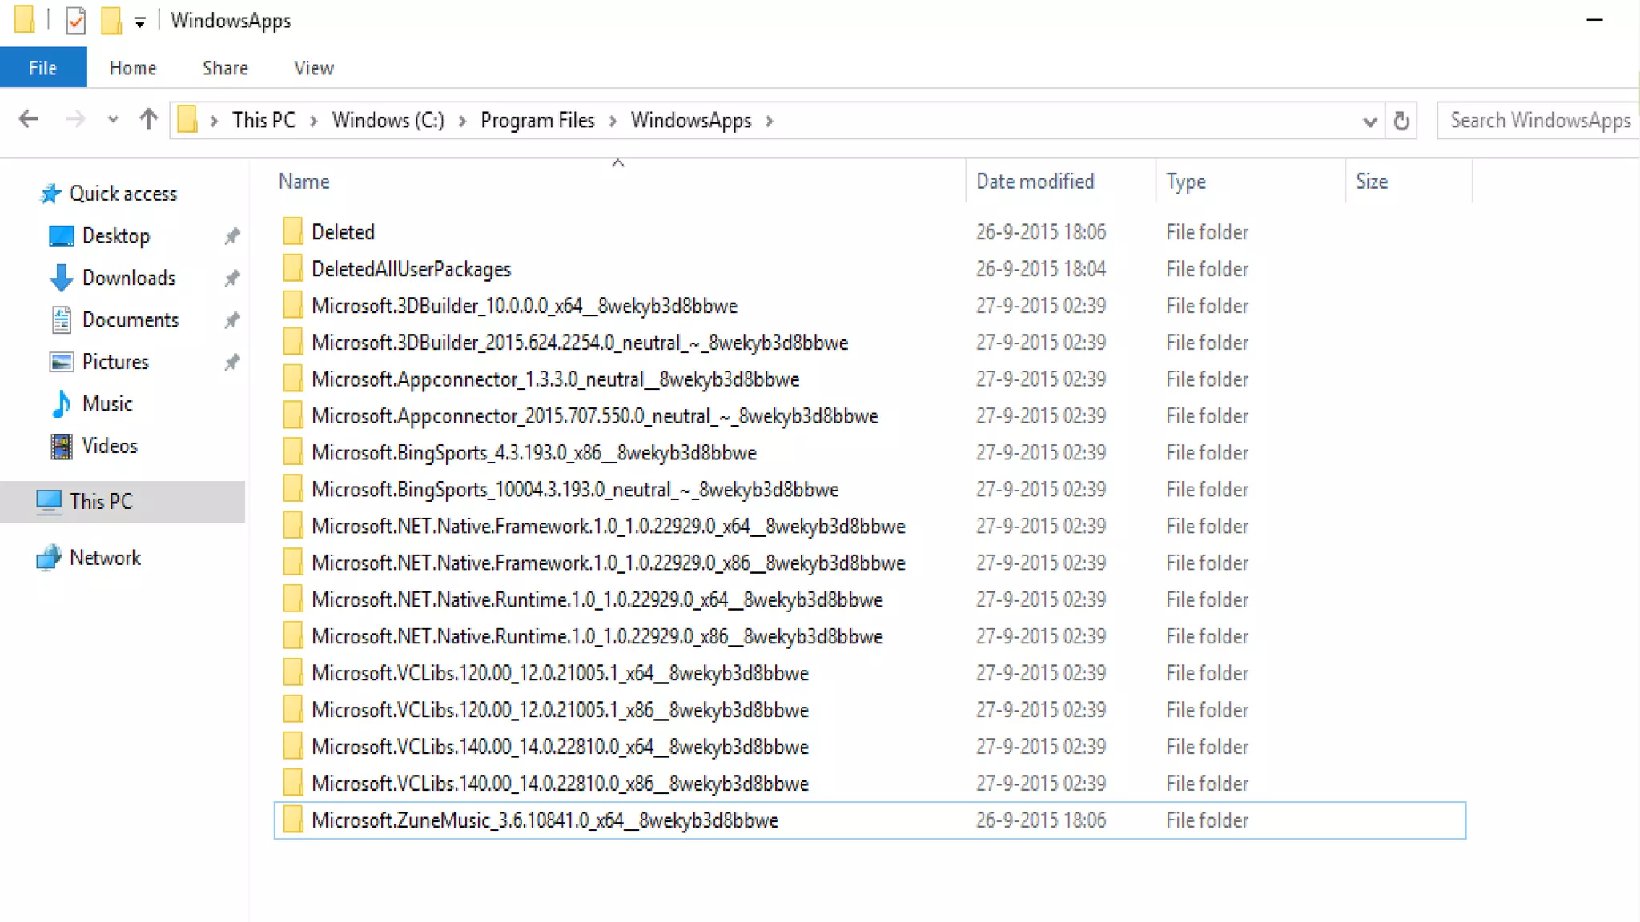Go up one level with Up arrow
This screenshot has width=1640, height=922.
(148, 120)
